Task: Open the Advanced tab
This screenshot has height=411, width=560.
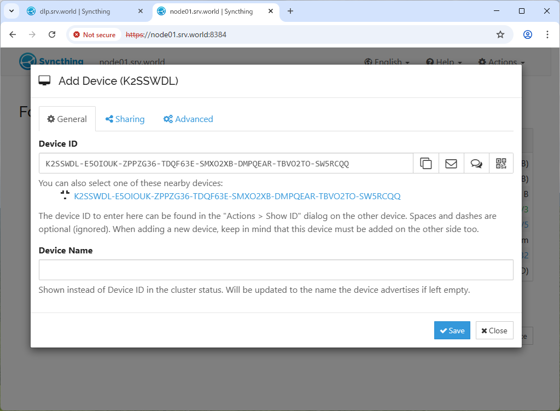Action: (188, 119)
